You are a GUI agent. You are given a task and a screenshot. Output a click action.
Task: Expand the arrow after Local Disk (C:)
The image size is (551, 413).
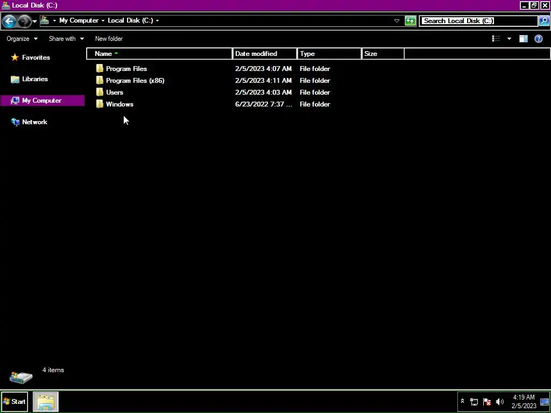coord(157,21)
